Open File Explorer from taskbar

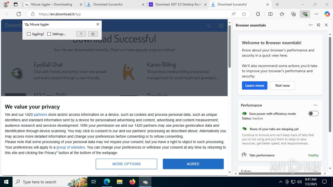click(x=119, y=182)
